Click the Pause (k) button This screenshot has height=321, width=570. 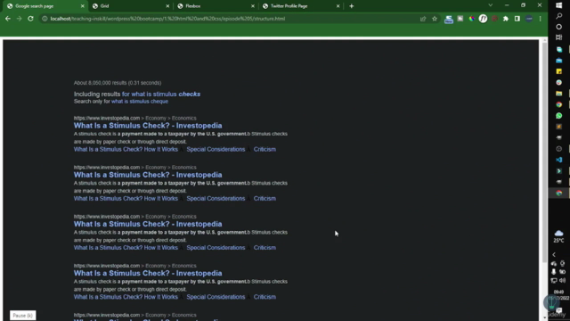coord(22,315)
